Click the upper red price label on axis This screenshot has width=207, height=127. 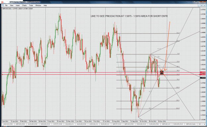click(203, 73)
